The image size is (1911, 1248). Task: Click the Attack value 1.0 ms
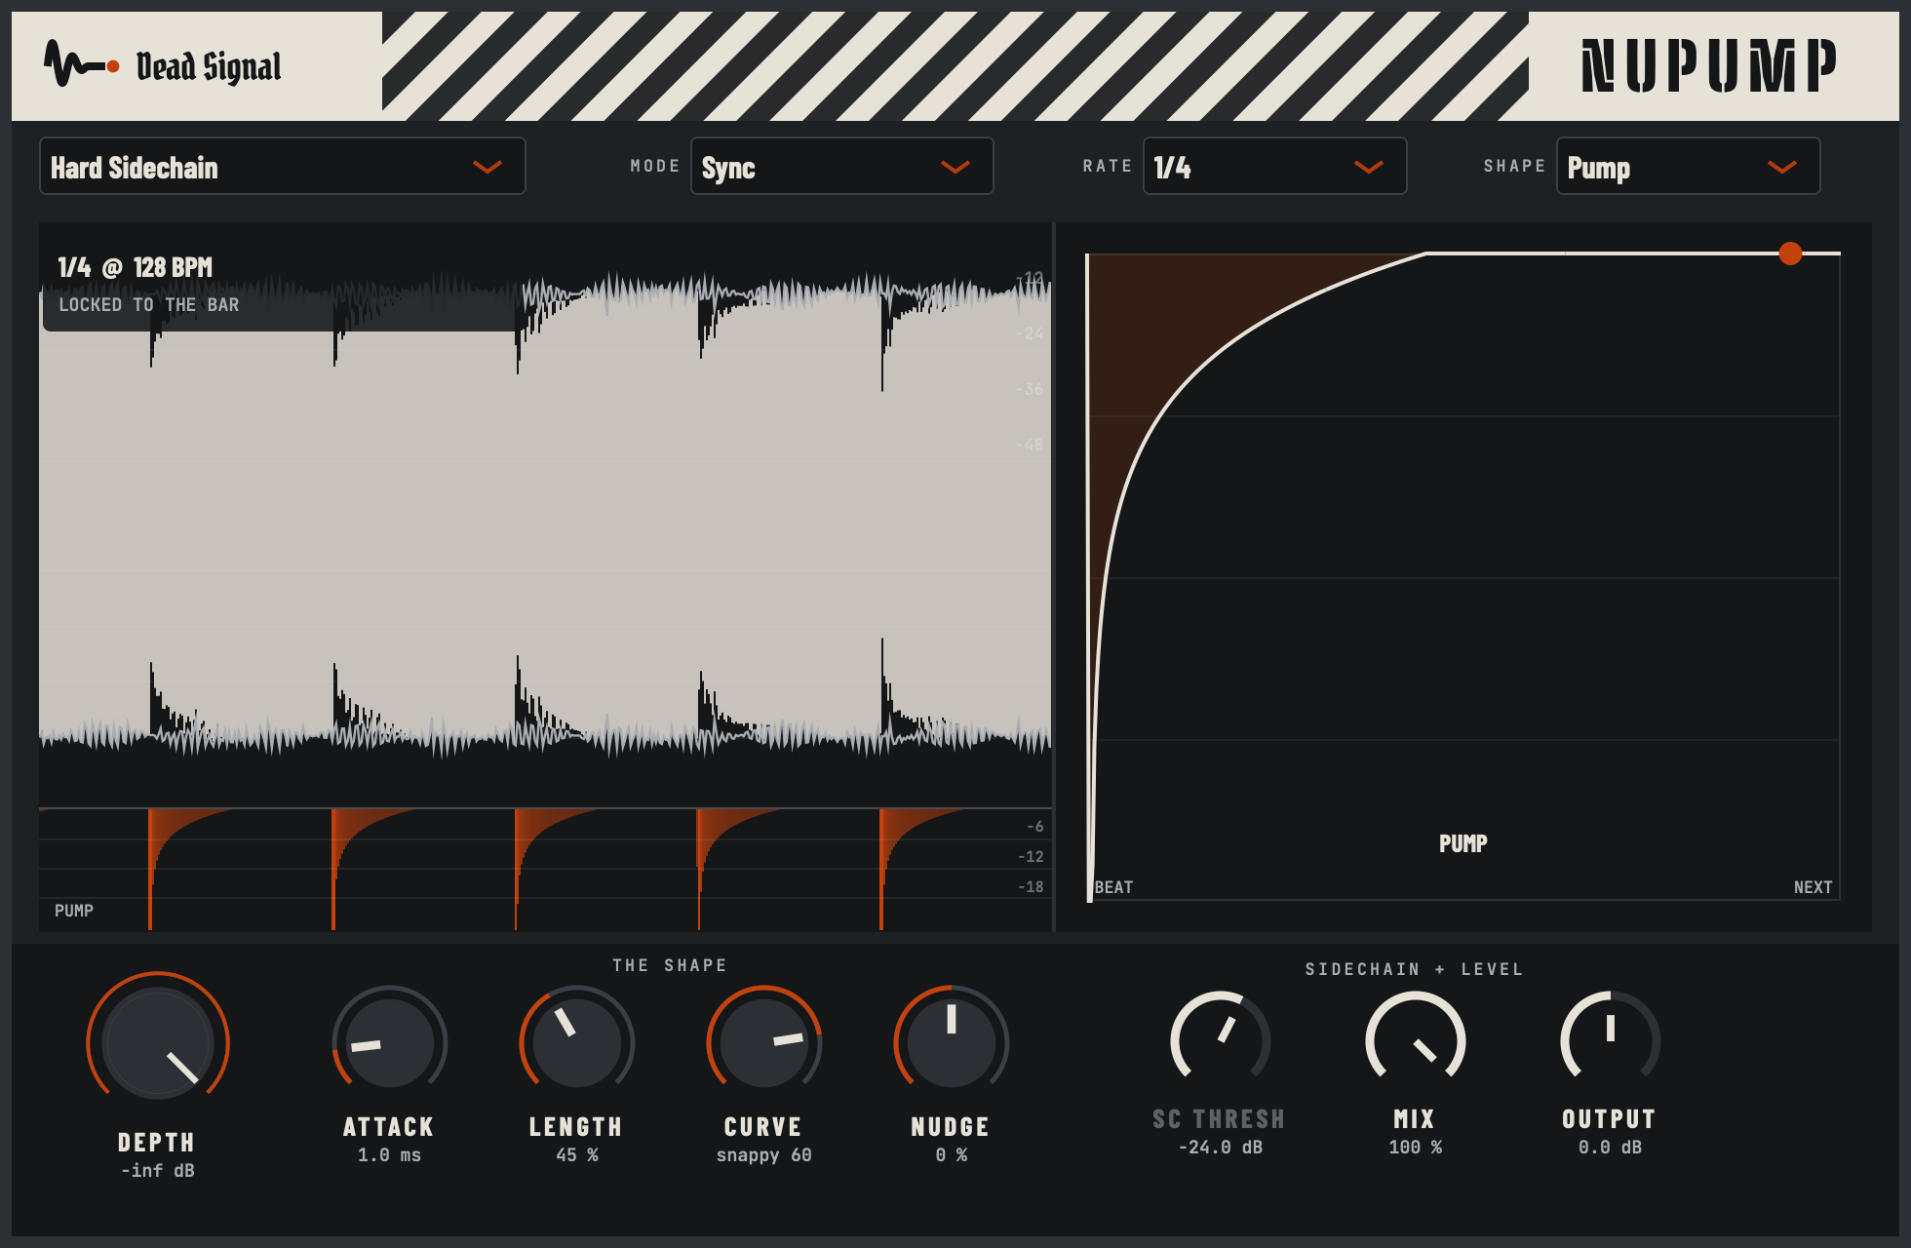coord(389,1154)
